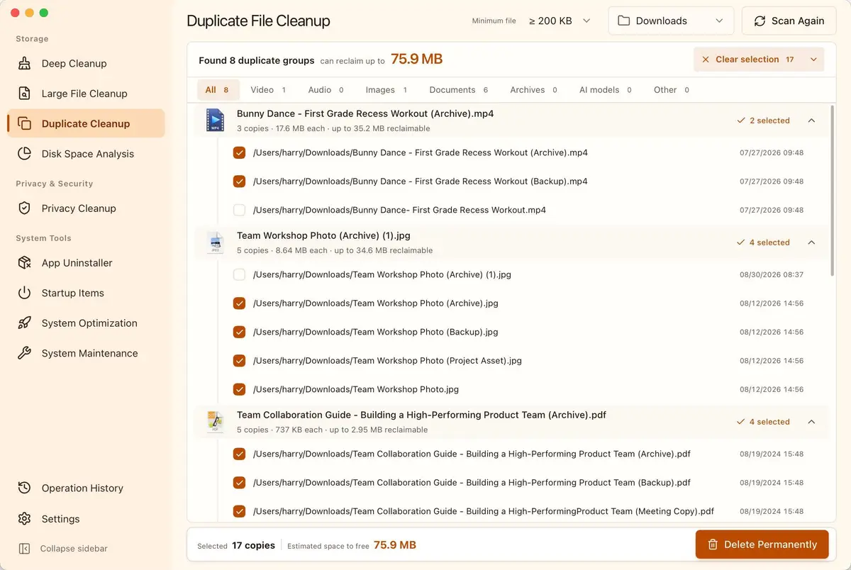851x570 pixels.
Task: Collapse the Team Collaboration Guide group
Action: (x=811, y=422)
